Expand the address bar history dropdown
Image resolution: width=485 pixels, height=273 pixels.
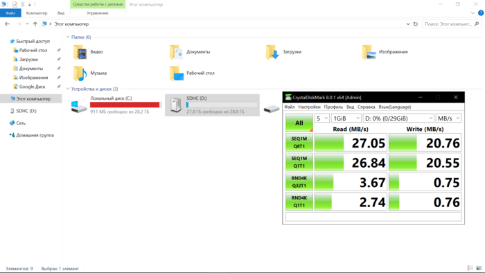click(408, 24)
